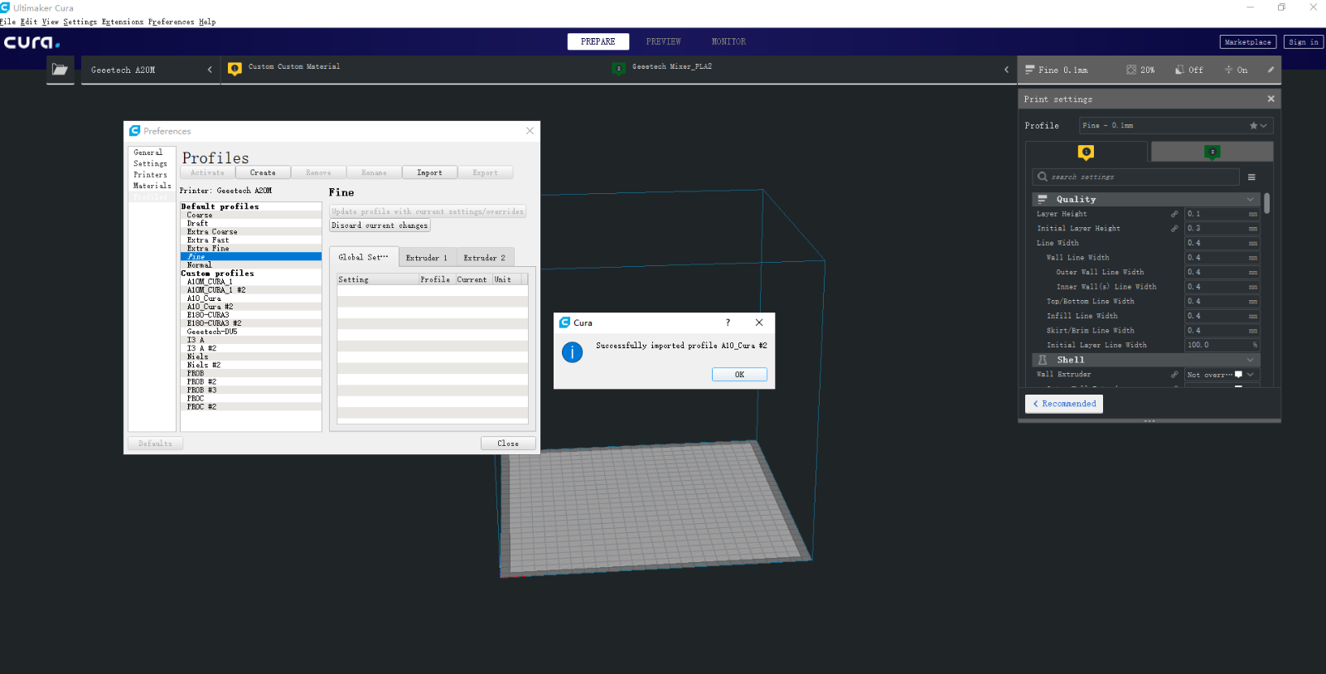Click the Create profile button
Viewport: 1326px width, 674px height.
click(263, 172)
